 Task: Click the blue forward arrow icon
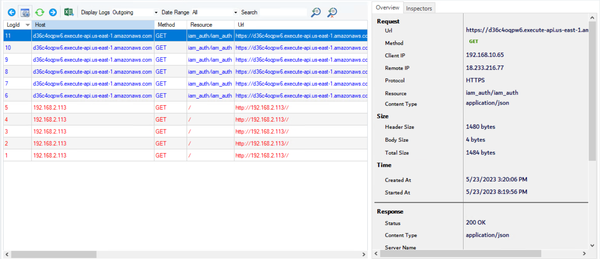(x=53, y=13)
